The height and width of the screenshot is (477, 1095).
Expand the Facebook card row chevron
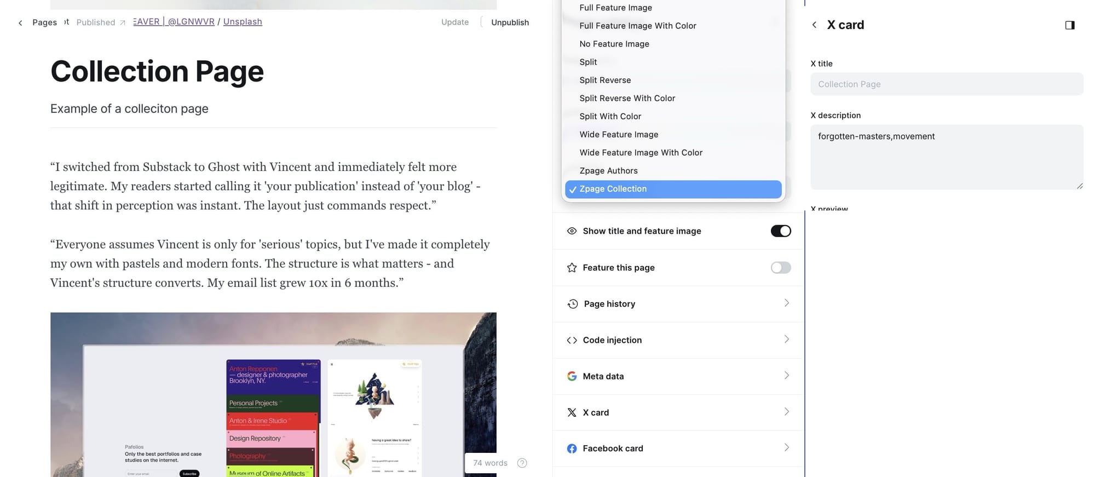pos(787,447)
